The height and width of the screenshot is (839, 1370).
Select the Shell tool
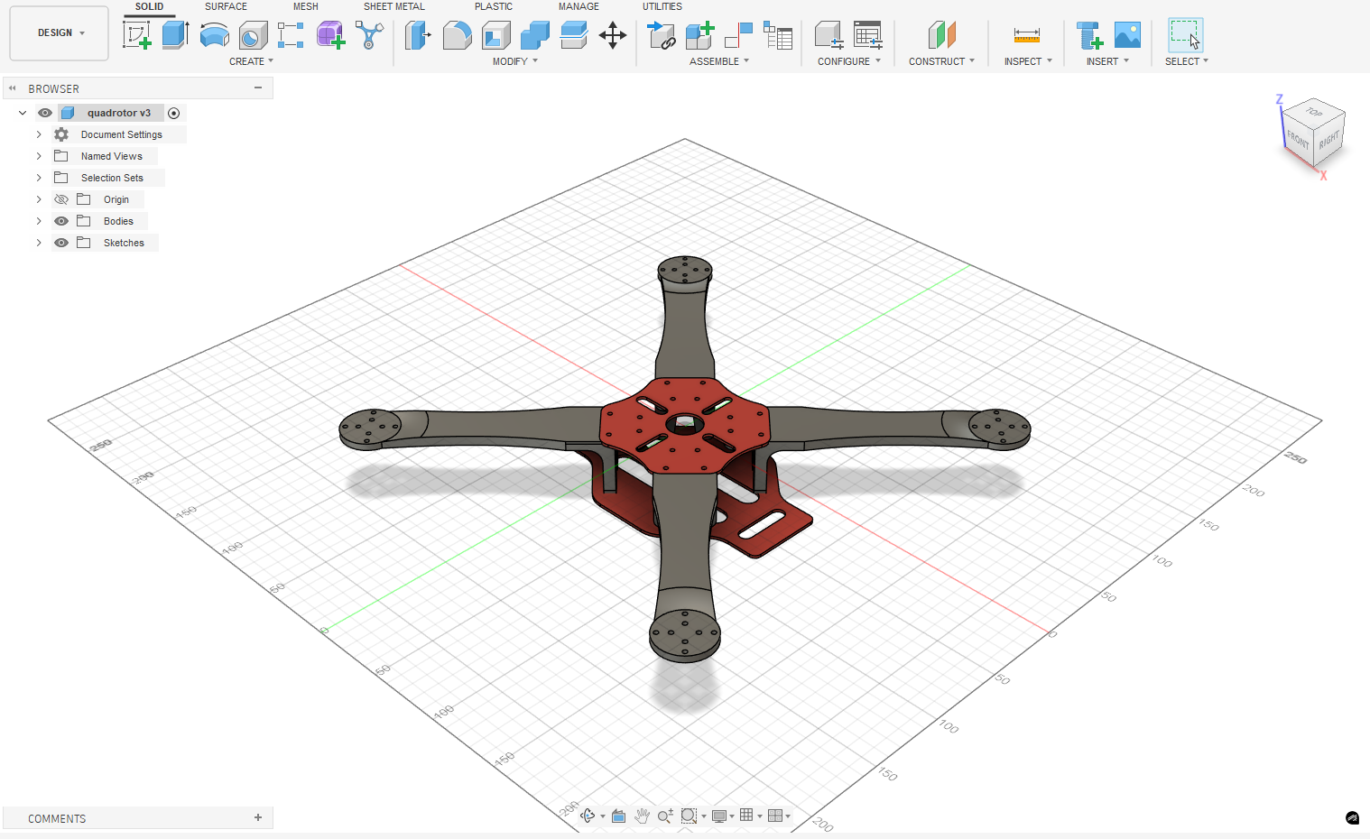tap(495, 35)
